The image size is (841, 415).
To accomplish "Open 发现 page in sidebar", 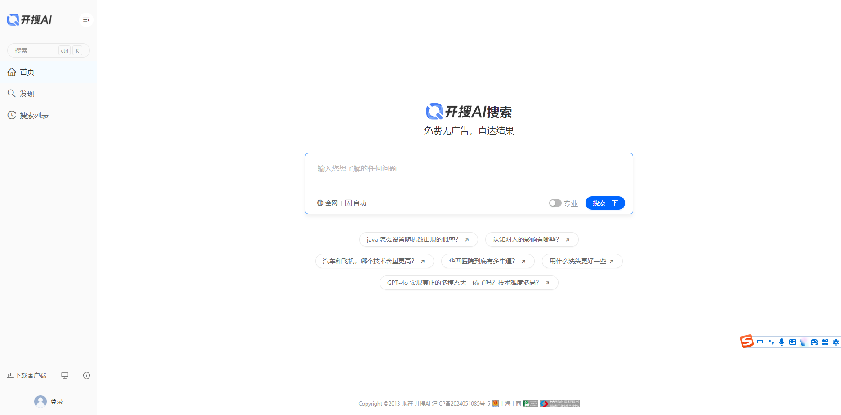I will pyautogui.click(x=49, y=94).
